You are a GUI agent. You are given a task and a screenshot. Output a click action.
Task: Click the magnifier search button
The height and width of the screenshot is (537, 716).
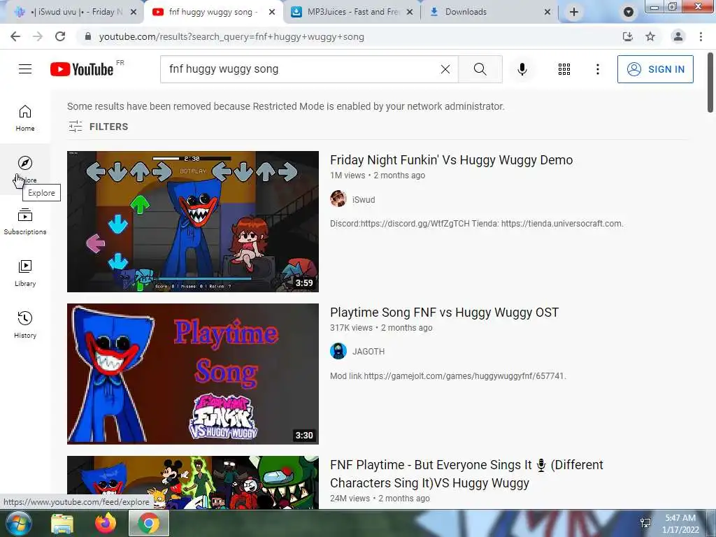pos(480,69)
